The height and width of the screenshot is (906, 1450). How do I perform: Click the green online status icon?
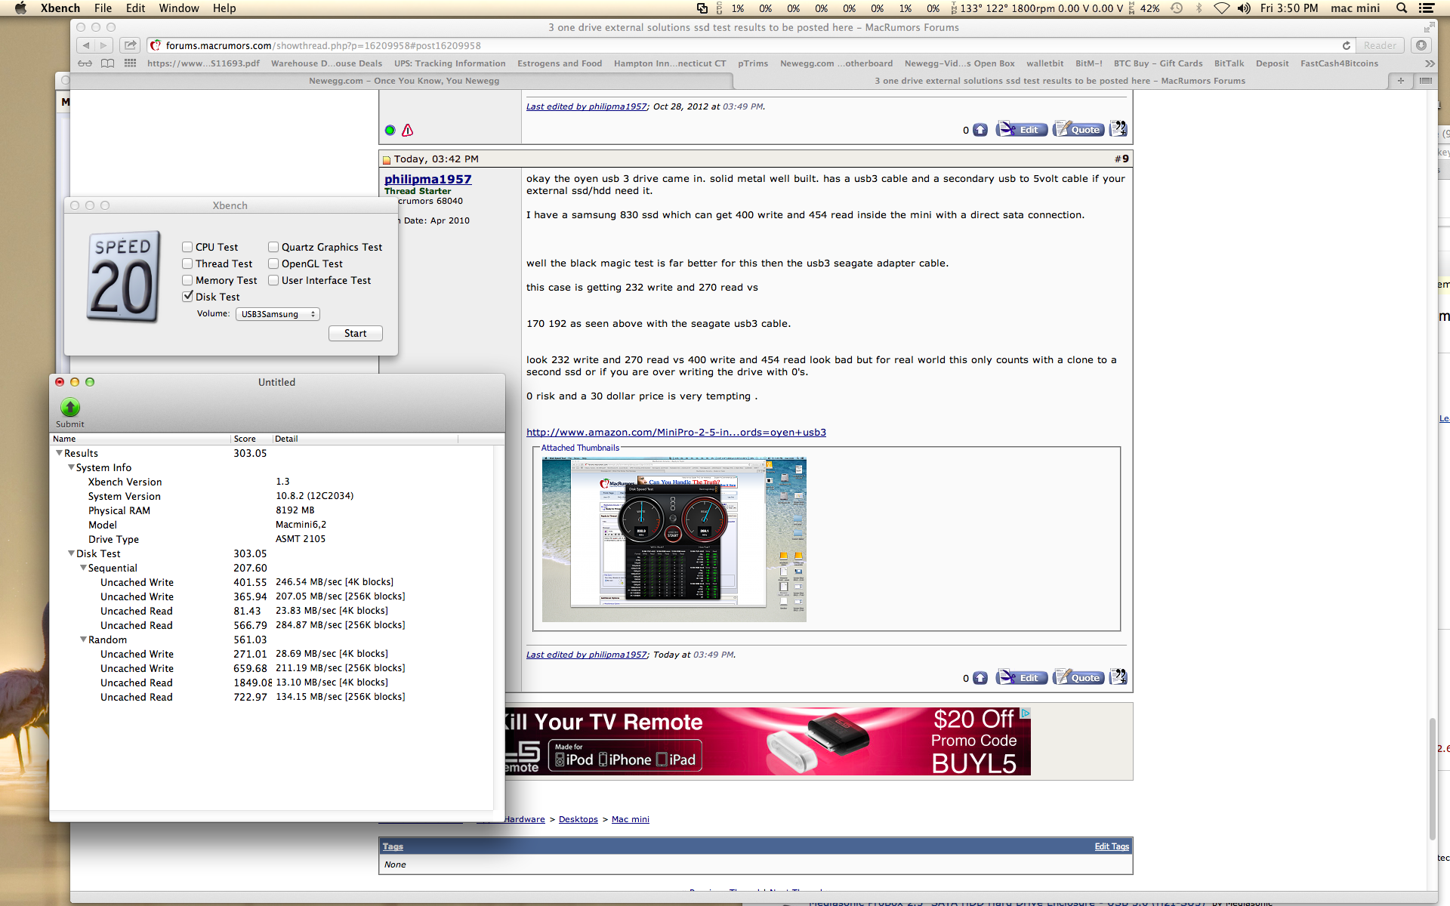pyautogui.click(x=390, y=130)
